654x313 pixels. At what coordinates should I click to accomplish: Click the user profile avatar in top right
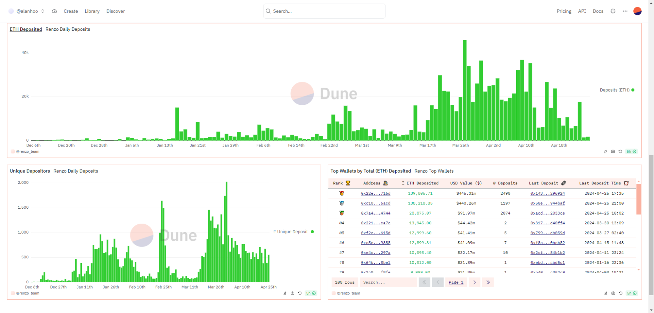[637, 11]
